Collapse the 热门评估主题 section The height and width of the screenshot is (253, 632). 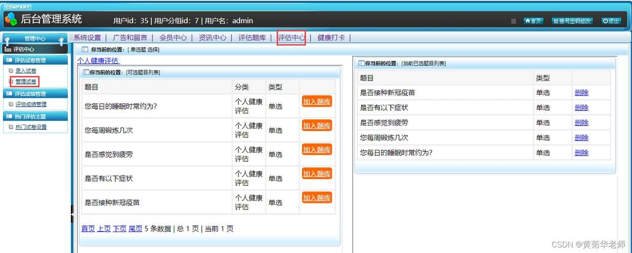coord(35,116)
